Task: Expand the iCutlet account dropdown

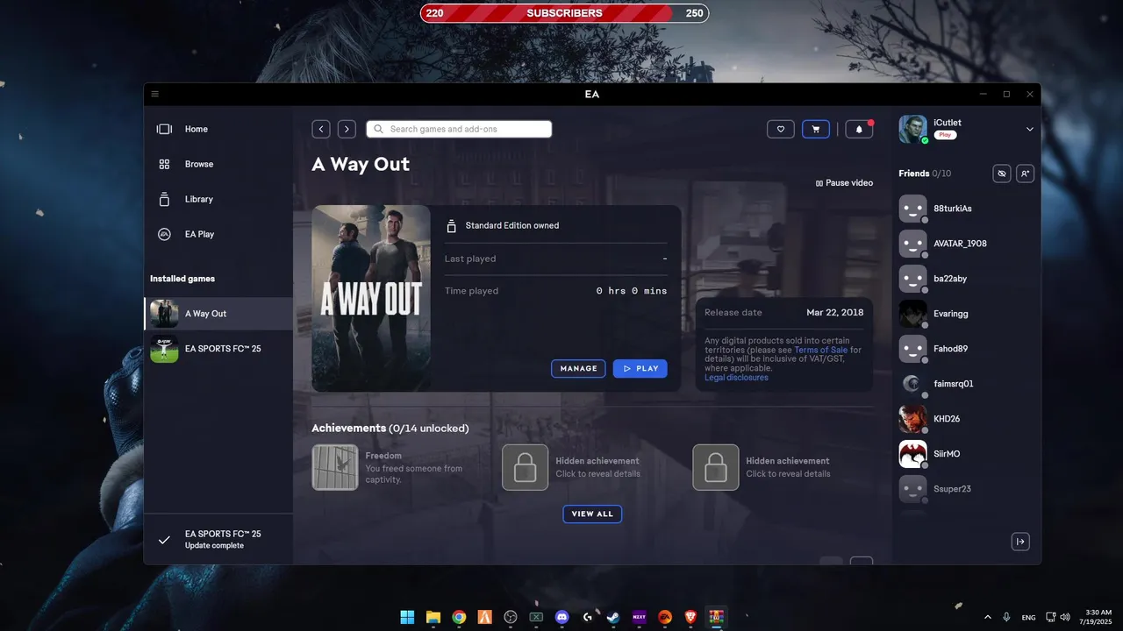Action: point(1030,129)
